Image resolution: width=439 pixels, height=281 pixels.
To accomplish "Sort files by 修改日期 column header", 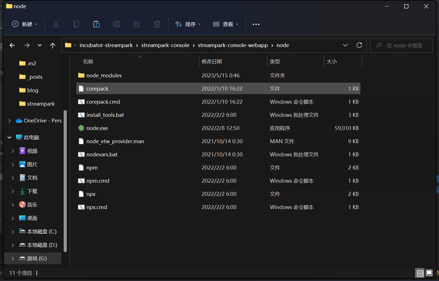I will pyautogui.click(x=212, y=62).
